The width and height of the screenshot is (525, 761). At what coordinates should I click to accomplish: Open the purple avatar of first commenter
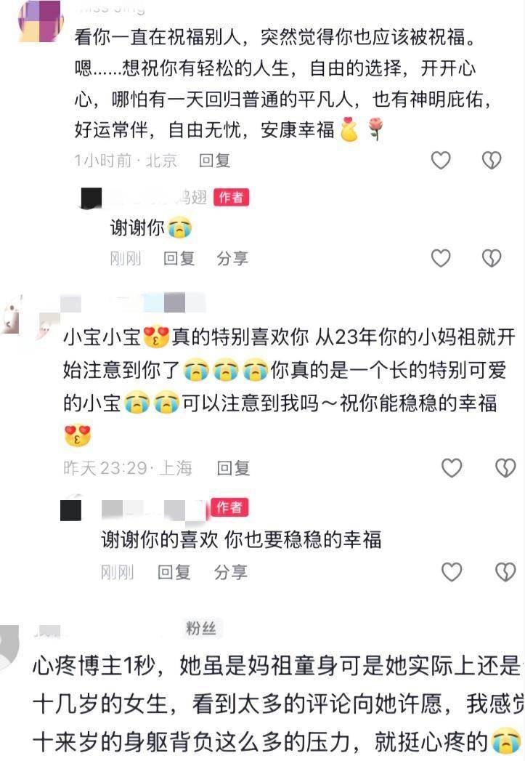pyautogui.click(x=41, y=22)
